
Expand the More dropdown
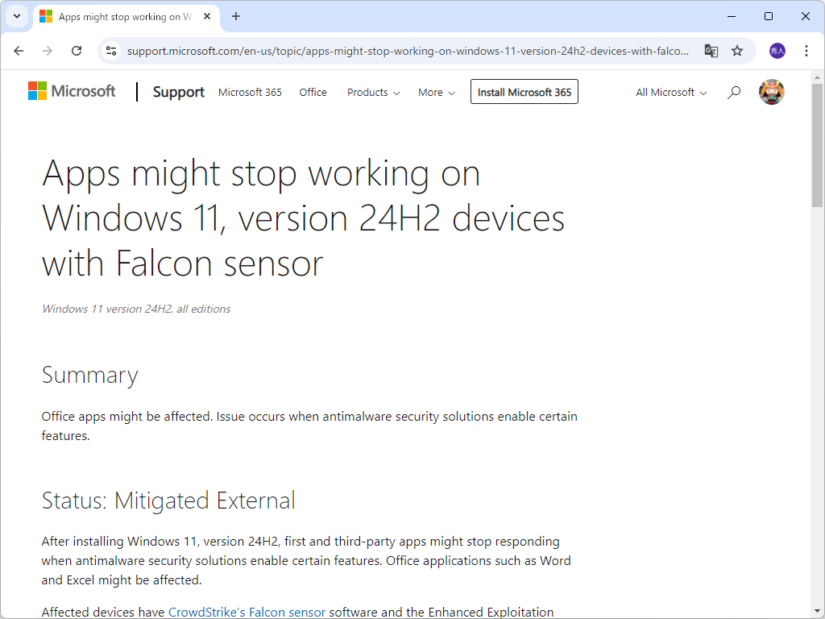(436, 92)
